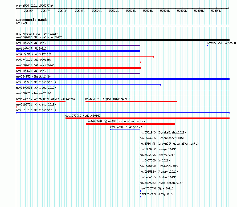The image size is (237, 207).
Task: Click the nsv6104671 (Wu2021) label
Action: point(31,71)
